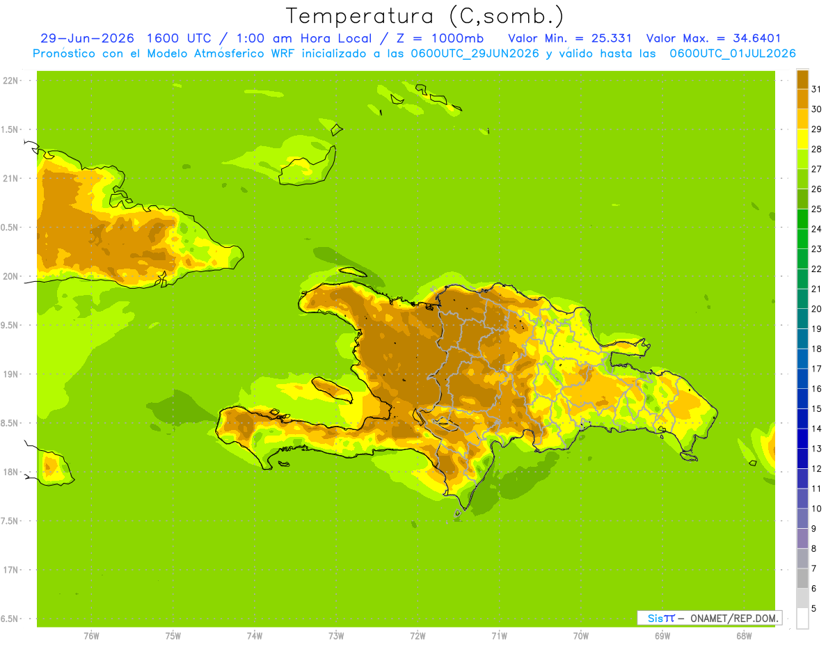Click the legend value '26'
This screenshot has height=645, width=835.
[x=816, y=189]
